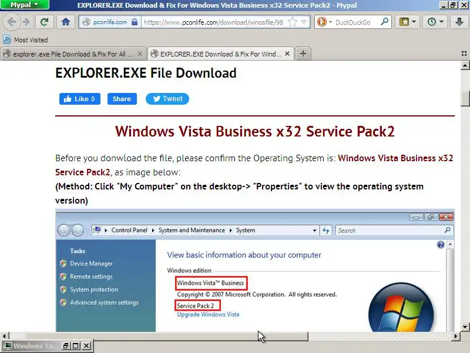The height and width of the screenshot is (353, 470).
Task: Click the horizontal scrollbar left arrow
Action: 5,336
